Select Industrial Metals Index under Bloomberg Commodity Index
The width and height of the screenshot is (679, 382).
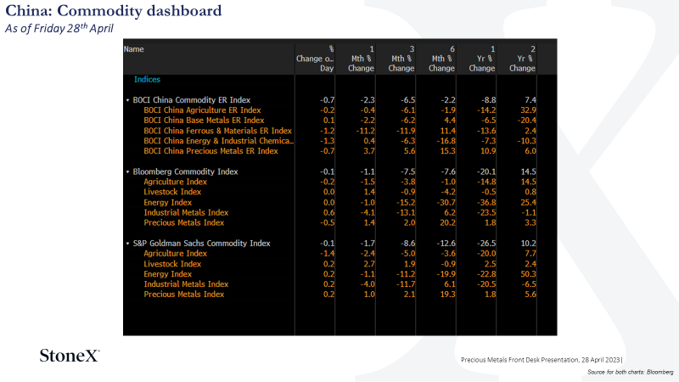pos(186,213)
